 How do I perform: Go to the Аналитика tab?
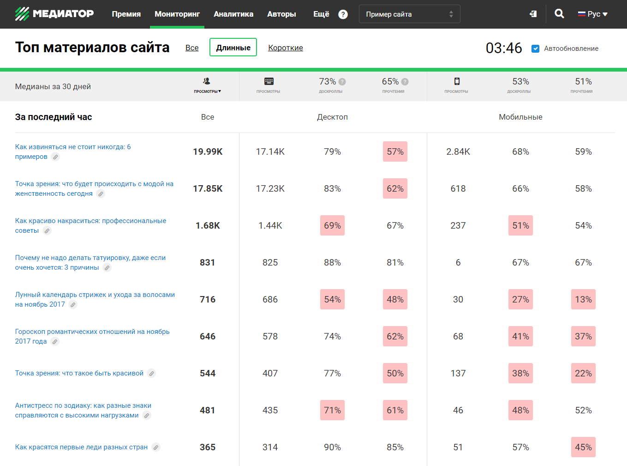(233, 14)
